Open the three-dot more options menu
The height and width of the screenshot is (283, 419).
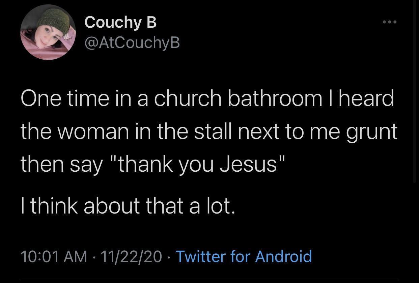click(x=390, y=22)
